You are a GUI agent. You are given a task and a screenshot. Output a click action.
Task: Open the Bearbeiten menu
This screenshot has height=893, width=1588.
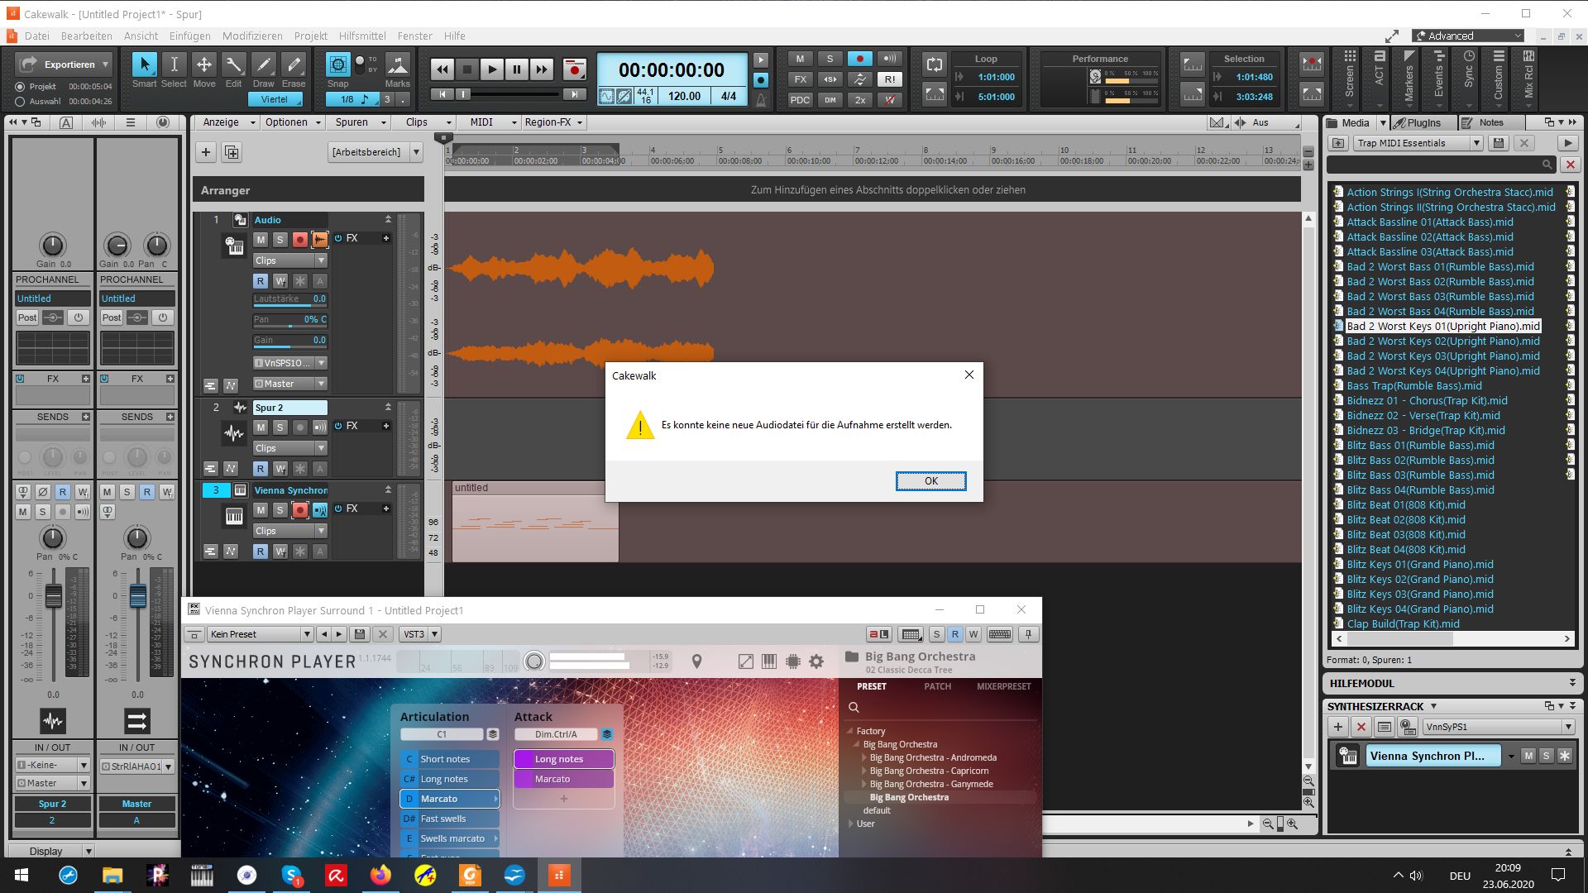(x=86, y=36)
